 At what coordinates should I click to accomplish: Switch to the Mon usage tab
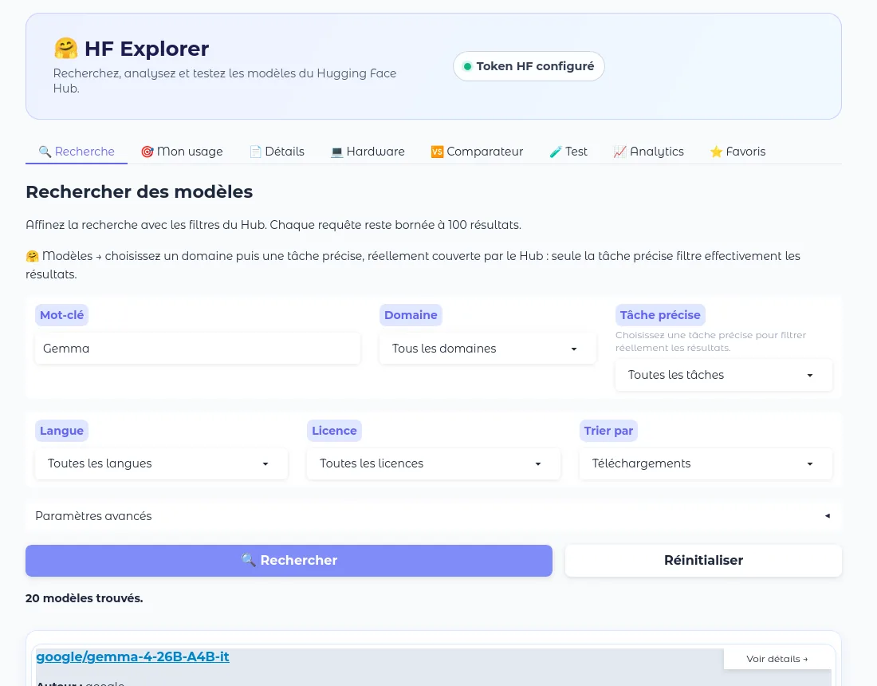click(x=182, y=152)
